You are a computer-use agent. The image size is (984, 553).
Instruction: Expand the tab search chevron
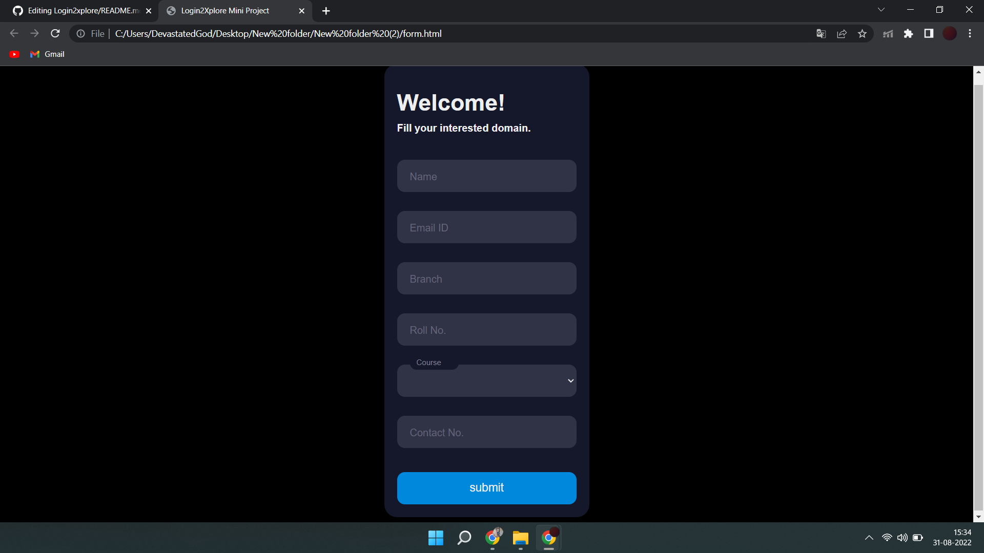click(881, 9)
